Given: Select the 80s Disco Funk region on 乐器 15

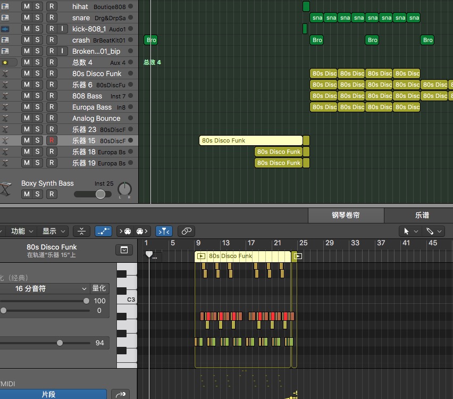Looking at the screenshot, I should coord(251,140).
